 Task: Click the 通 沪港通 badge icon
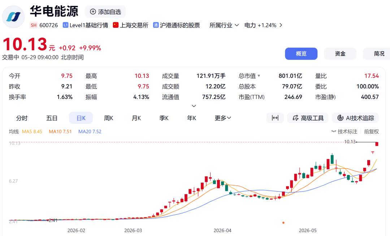pos(156,25)
